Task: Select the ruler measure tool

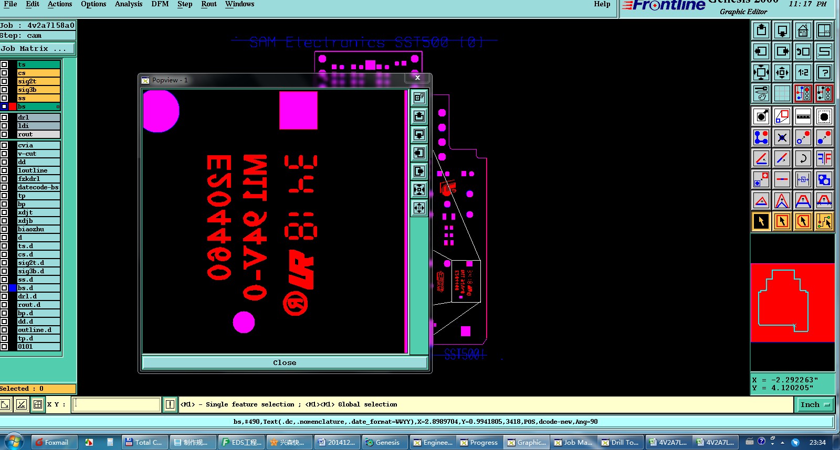Action: pyautogui.click(x=803, y=116)
